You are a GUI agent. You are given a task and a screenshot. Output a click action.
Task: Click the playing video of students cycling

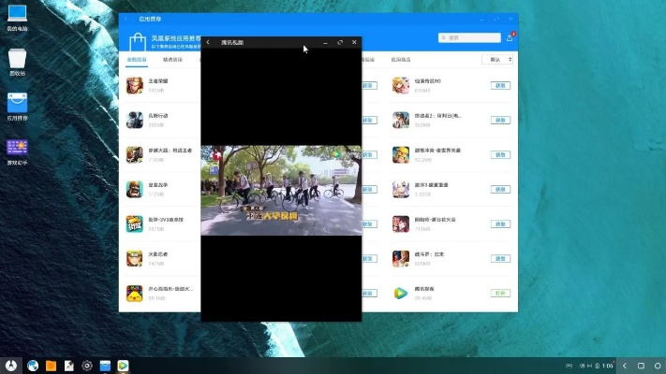click(x=281, y=190)
